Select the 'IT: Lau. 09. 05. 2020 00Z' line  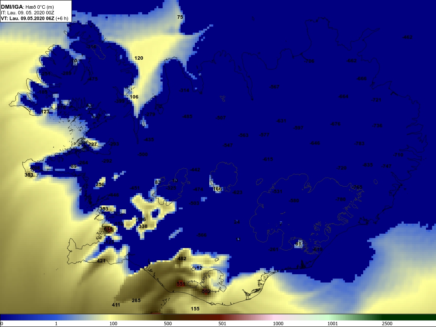point(27,13)
